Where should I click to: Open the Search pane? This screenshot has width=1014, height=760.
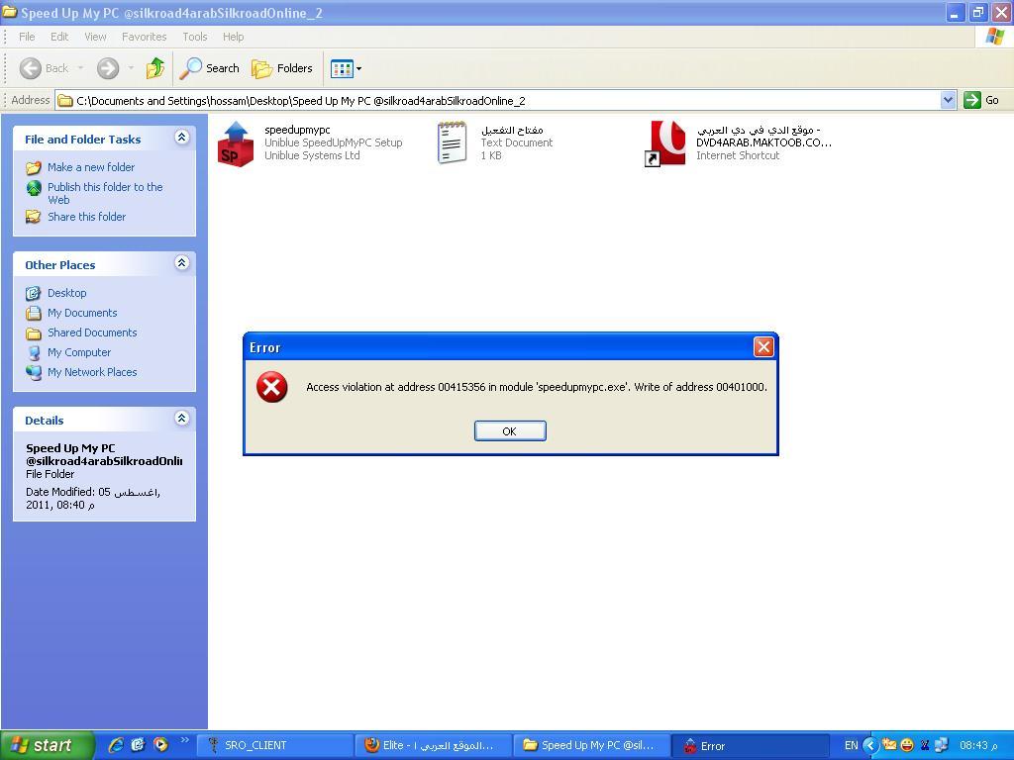[210, 68]
